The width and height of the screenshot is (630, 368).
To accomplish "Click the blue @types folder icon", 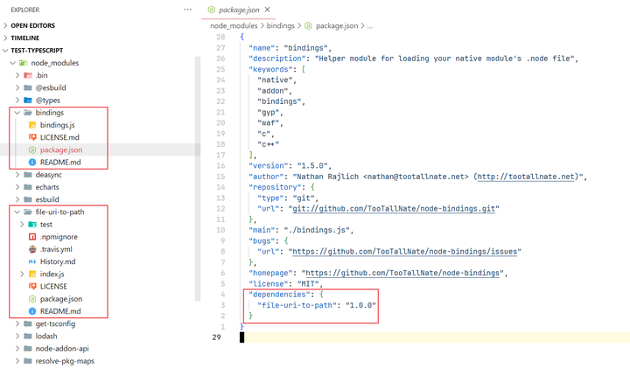I will (x=28, y=100).
